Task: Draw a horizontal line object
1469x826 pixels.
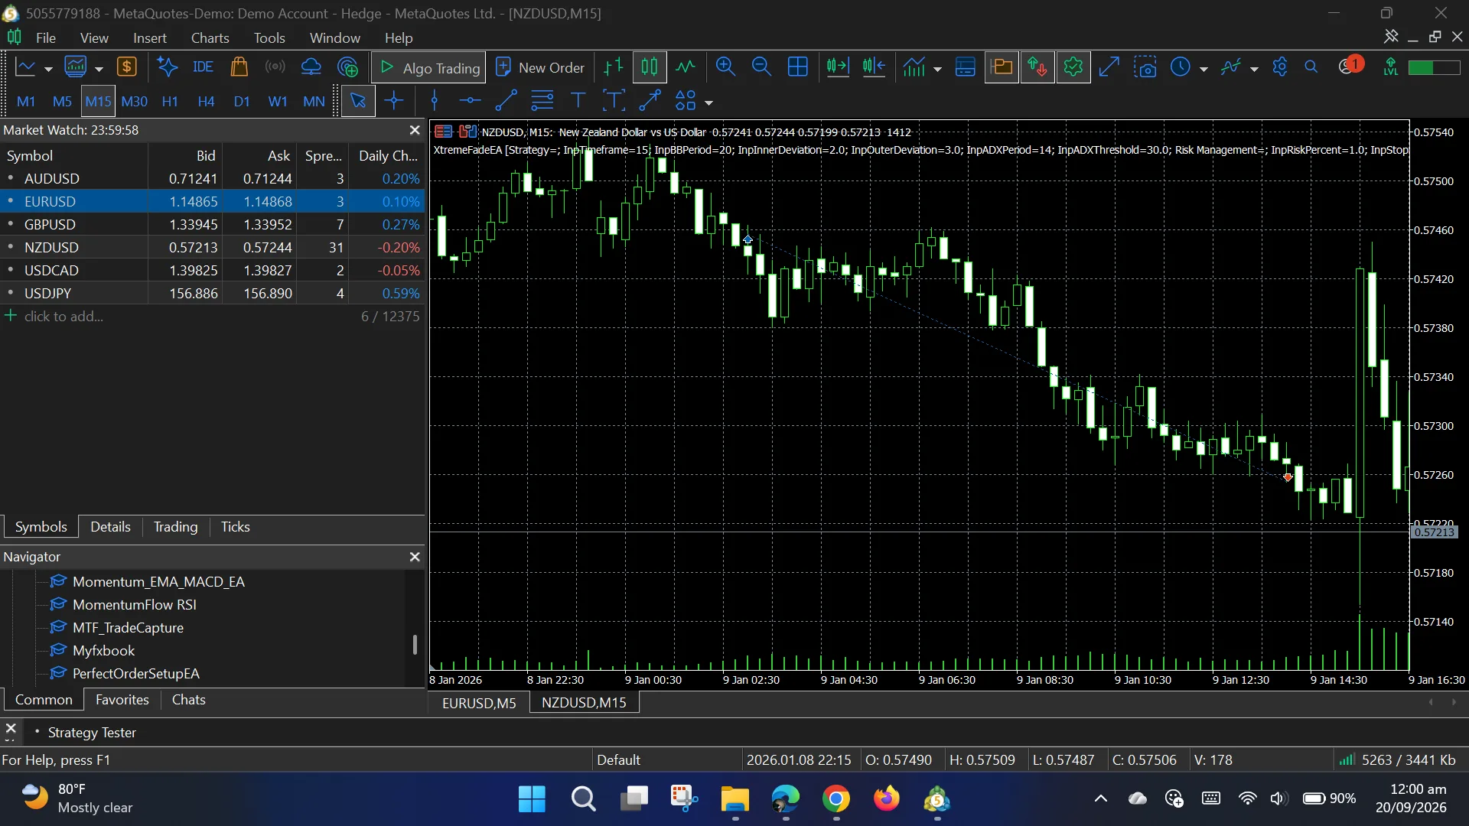Action: pos(470,101)
